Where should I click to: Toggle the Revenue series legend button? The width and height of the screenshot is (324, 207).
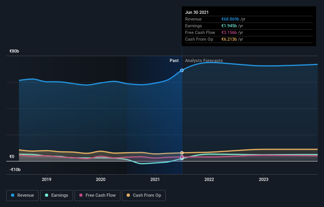(x=22, y=196)
